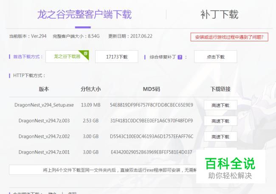Select the DragonNest_v294.7z.001 file name

click(44, 152)
